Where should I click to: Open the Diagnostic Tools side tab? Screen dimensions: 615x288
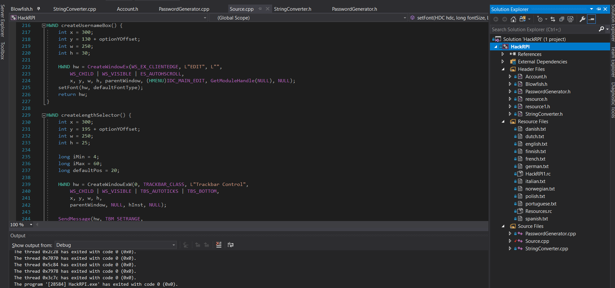point(612,100)
